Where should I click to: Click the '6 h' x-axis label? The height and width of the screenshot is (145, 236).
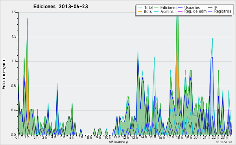[72, 137]
